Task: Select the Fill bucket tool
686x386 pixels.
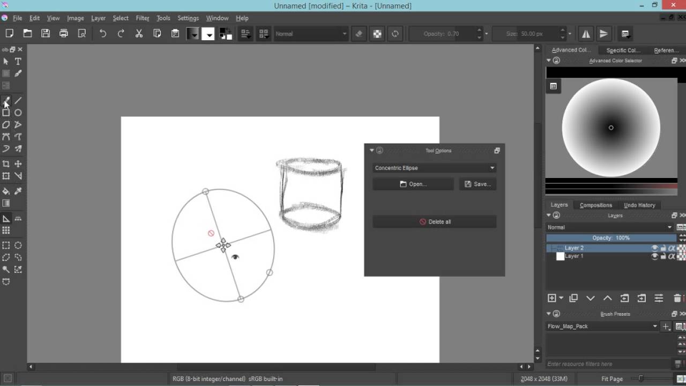Action: 6,191
